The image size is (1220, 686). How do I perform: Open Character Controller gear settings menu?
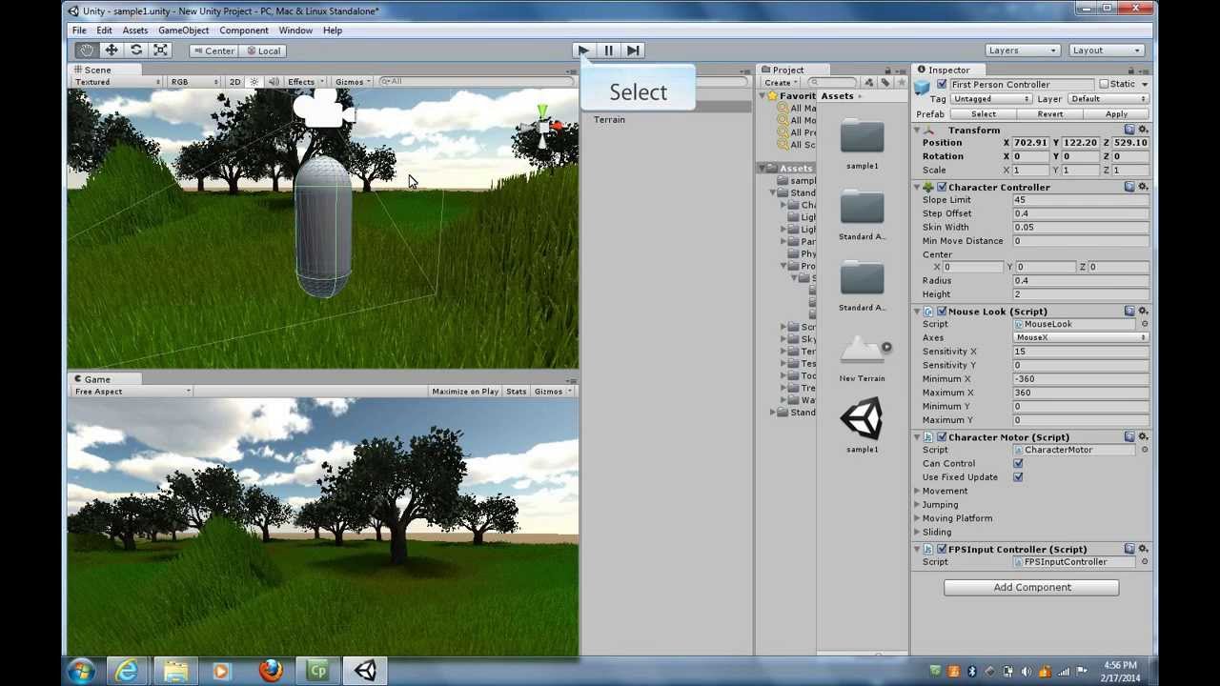[1143, 187]
